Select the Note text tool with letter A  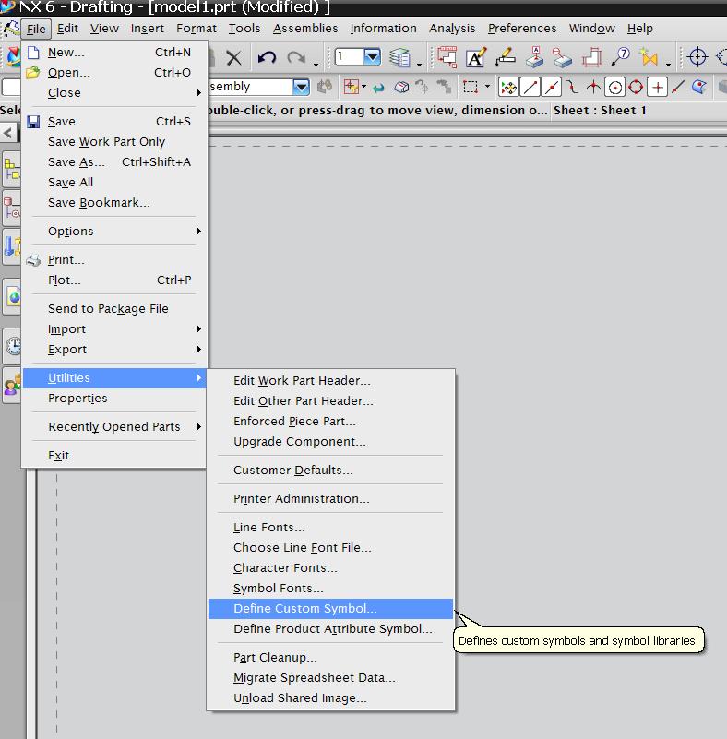[476, 58]
